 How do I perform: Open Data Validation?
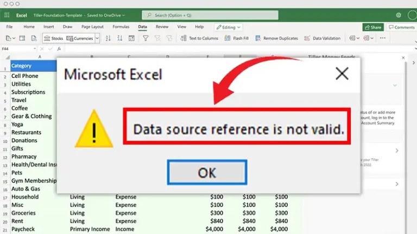tap(322, 38)
